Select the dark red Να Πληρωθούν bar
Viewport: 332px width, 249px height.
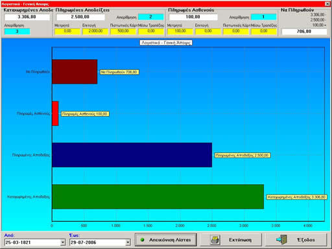coord(75,72)
